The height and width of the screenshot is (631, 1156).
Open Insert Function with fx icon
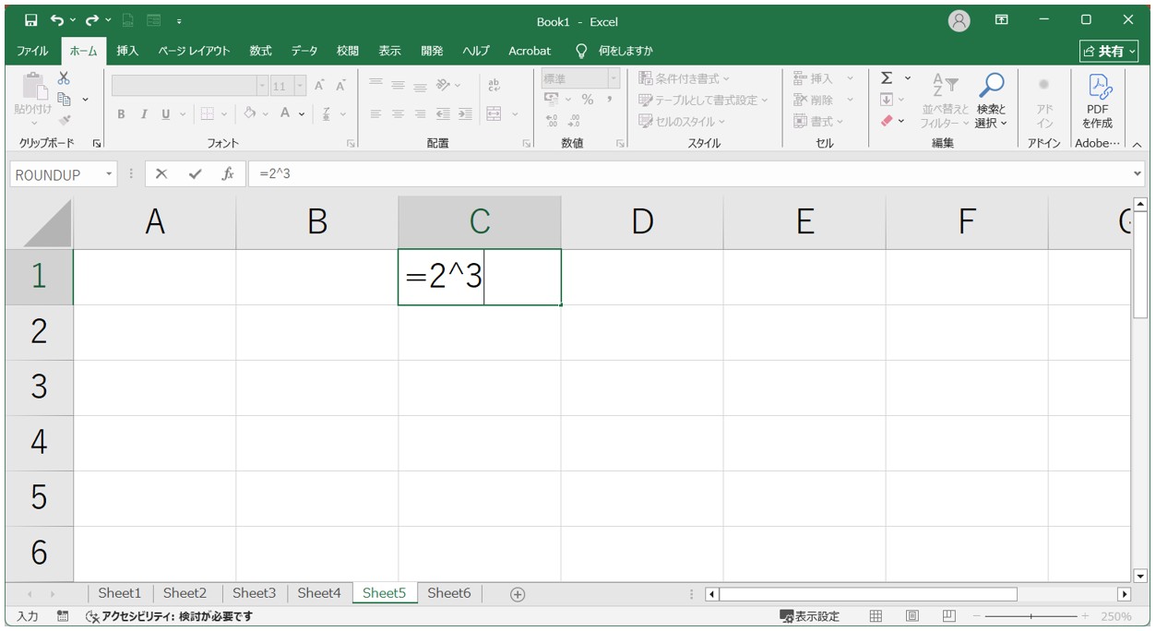pos(228,173)
